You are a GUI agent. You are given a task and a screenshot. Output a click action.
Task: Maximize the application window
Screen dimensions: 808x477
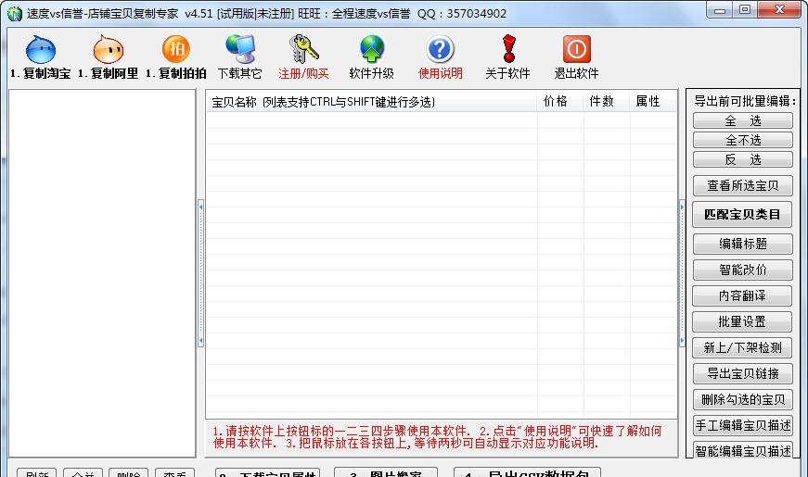click(745, 10)
